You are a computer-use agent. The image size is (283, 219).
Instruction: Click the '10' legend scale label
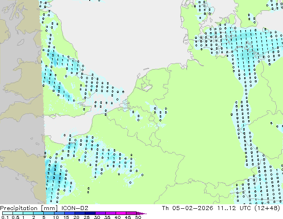pyautogui.click(x=56, y=217)
